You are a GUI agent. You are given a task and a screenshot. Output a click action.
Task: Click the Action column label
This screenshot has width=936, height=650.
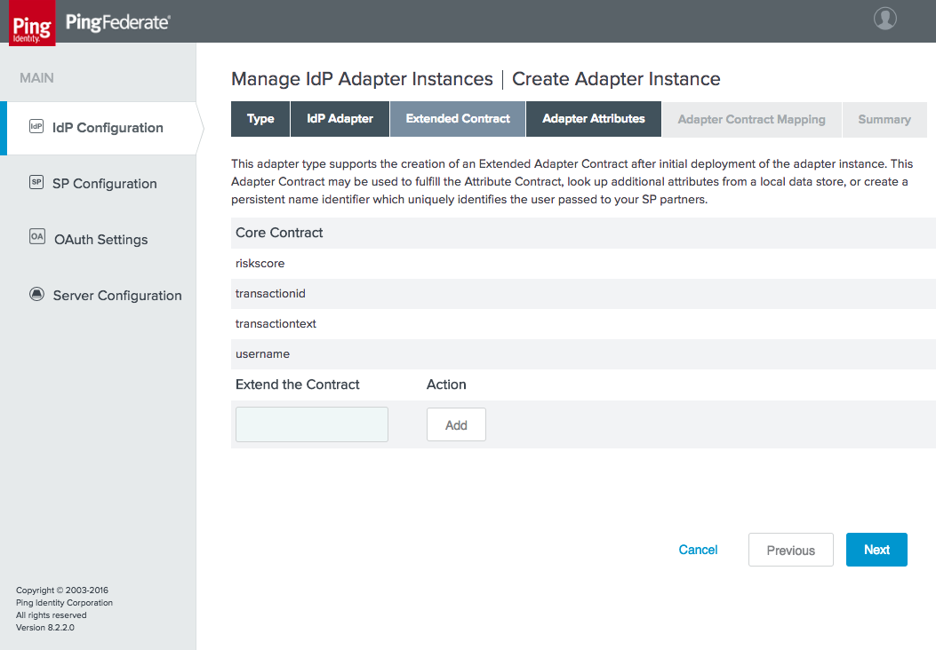446,384
